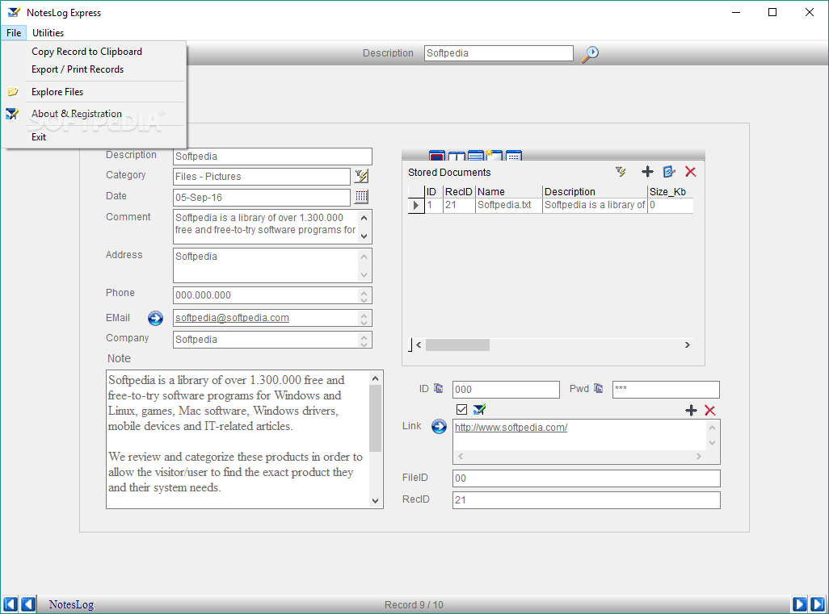This screenshot has height=614, width=829.
Task: Go to the last record
Action: (818, 604)
